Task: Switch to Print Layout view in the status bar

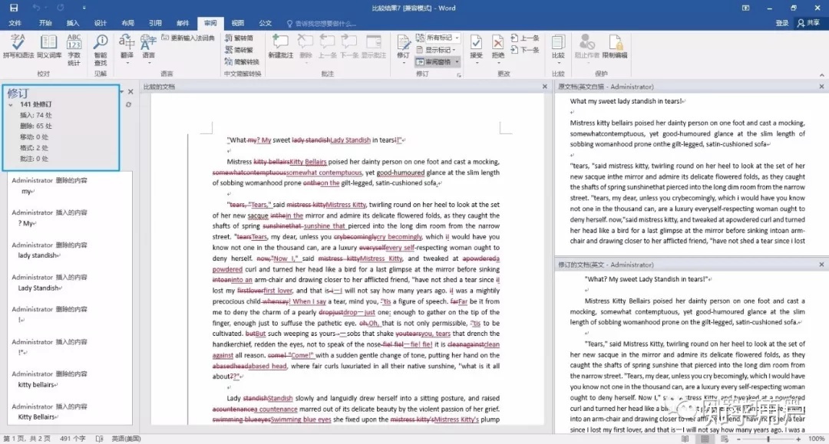Action: tap(705, 439)
